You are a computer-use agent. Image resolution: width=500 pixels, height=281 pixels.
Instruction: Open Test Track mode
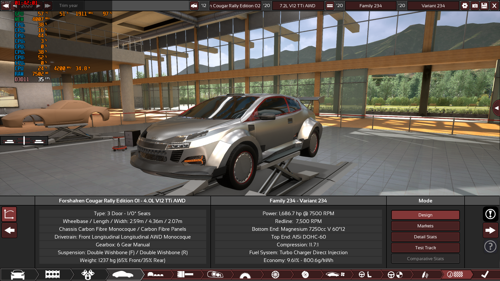point(425,248)
